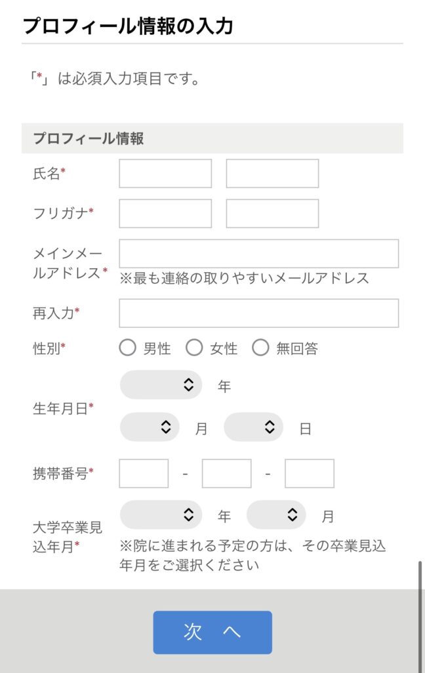Click the last 携帯番号 box
The image size is (425, 673).
(x=309, y=473)
